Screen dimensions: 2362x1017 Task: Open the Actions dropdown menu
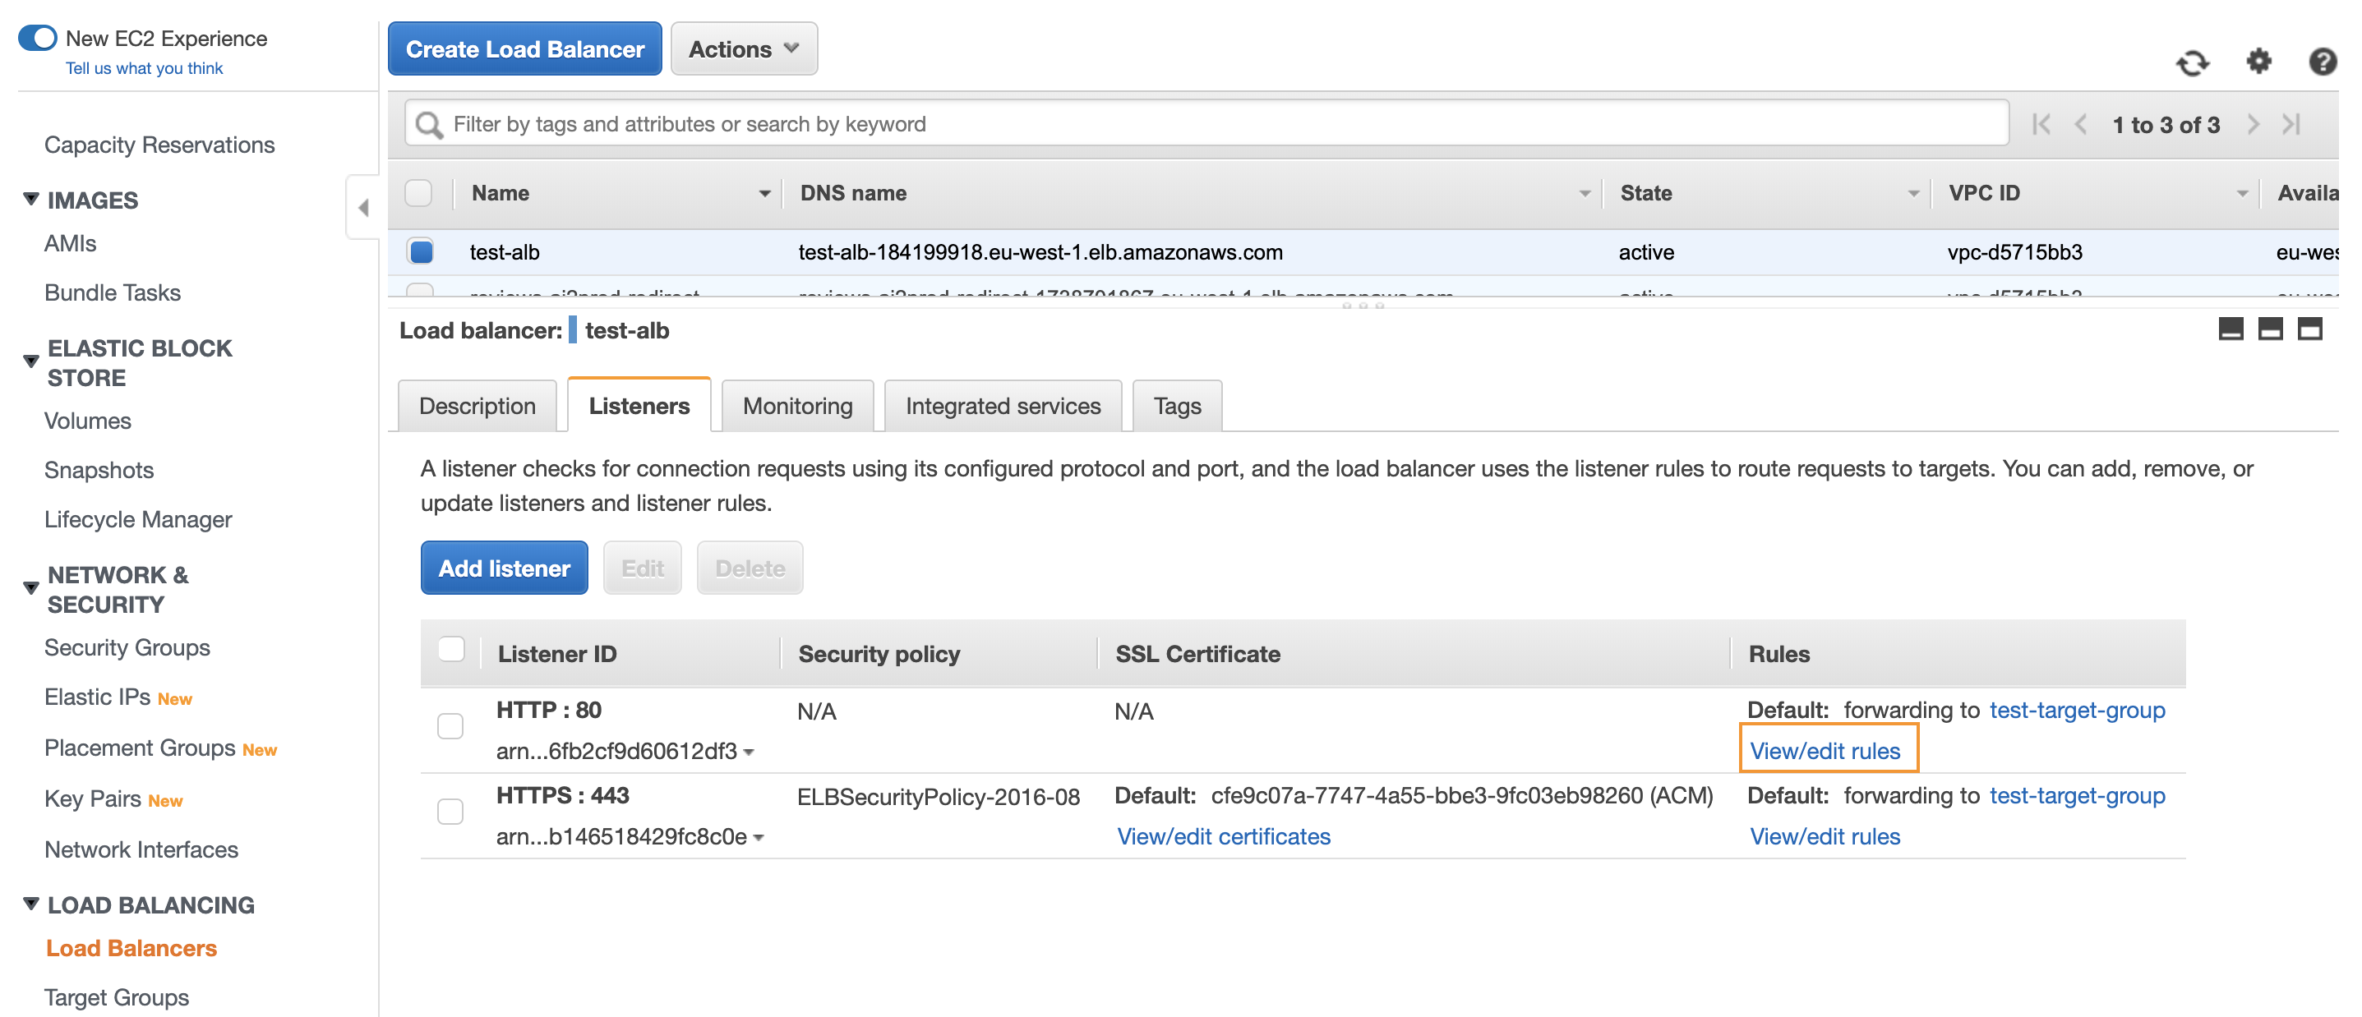(x=744, y=49)
